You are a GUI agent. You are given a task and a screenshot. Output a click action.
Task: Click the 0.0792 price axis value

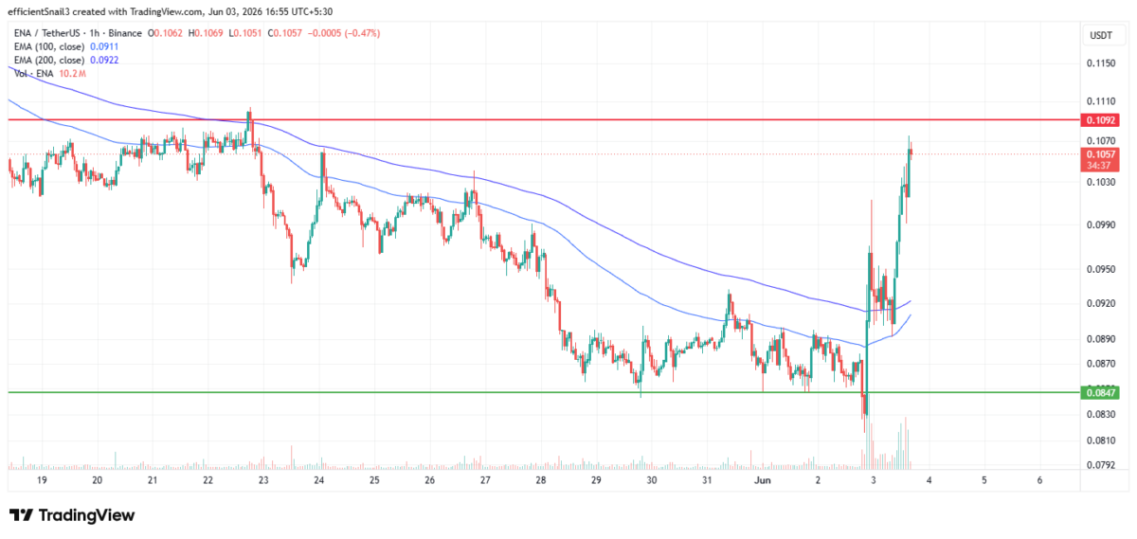point(1101,465)
